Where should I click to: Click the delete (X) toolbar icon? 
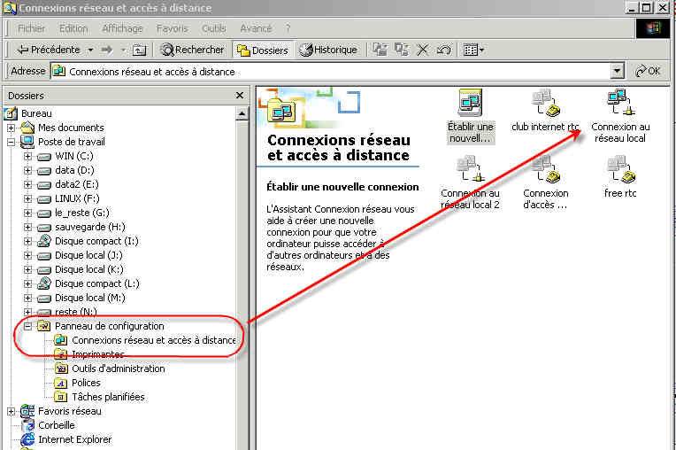(423, 50)
